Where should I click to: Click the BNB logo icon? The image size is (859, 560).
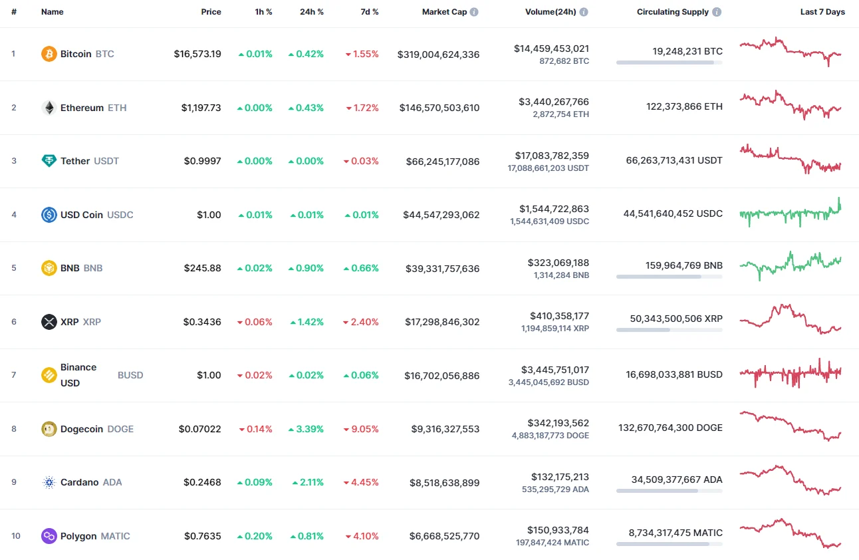49,268
